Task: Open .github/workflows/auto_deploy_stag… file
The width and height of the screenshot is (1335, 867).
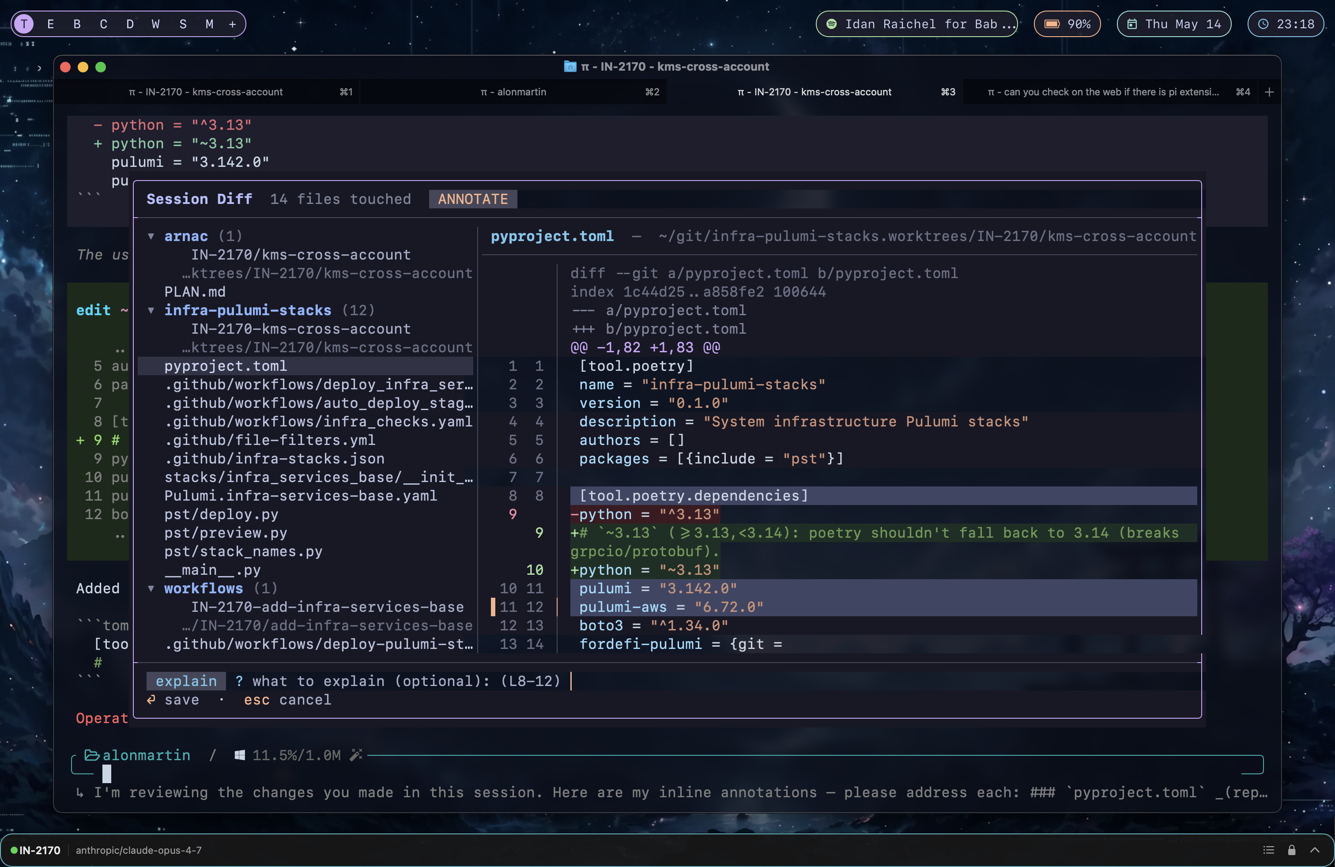Action: (x=319, y=403)
